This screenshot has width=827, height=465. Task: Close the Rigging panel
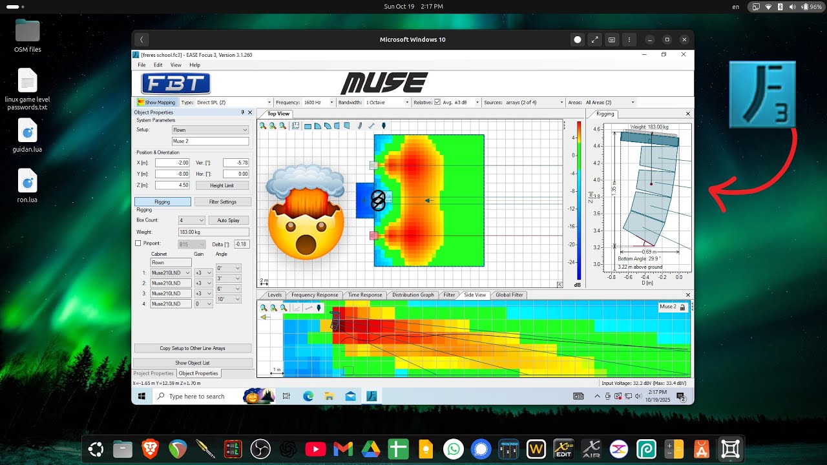(x=687, y=114)
